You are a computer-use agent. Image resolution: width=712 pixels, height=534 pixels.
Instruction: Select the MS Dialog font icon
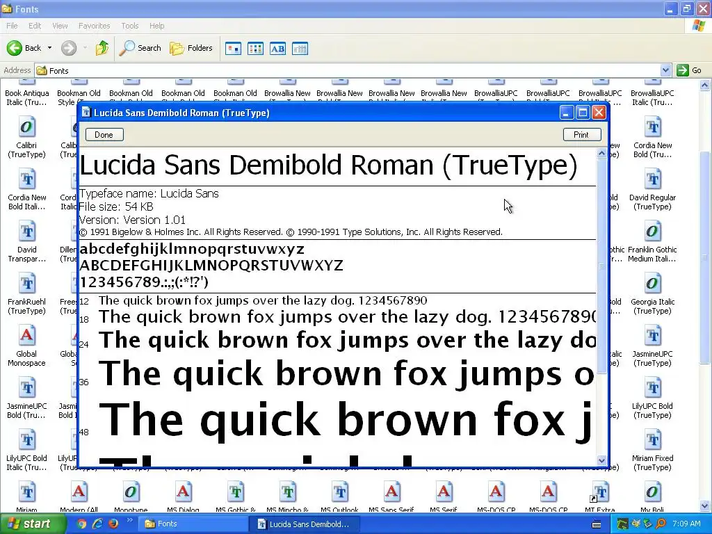183,492
